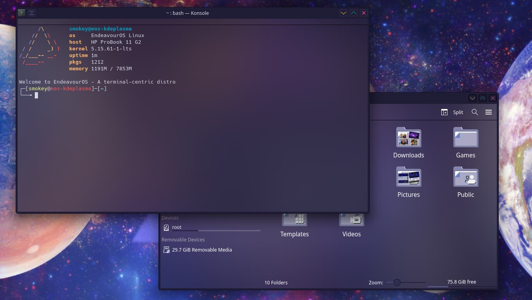Select the Downloads folder icon
Viewport: 532px width, 300px height.
[408, 137]
